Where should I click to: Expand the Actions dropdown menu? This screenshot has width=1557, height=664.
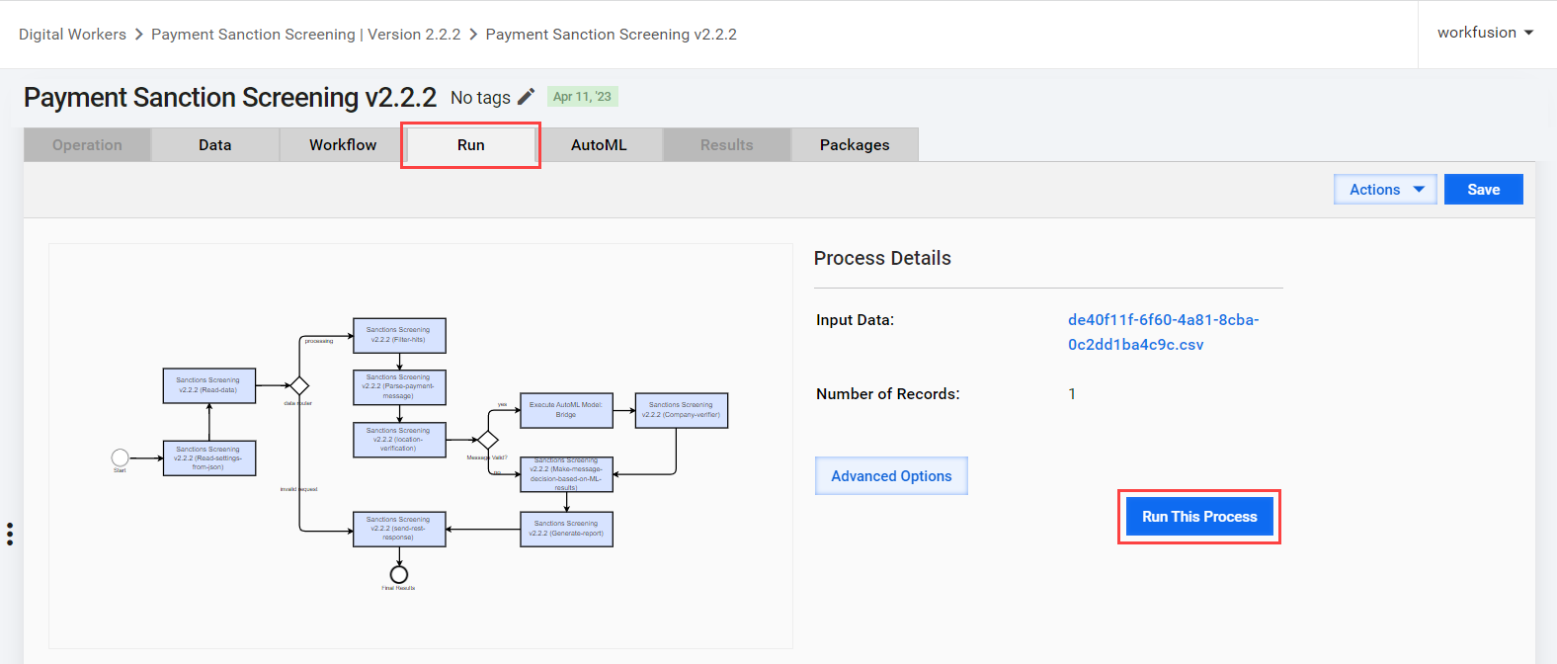pos(1386,189)
